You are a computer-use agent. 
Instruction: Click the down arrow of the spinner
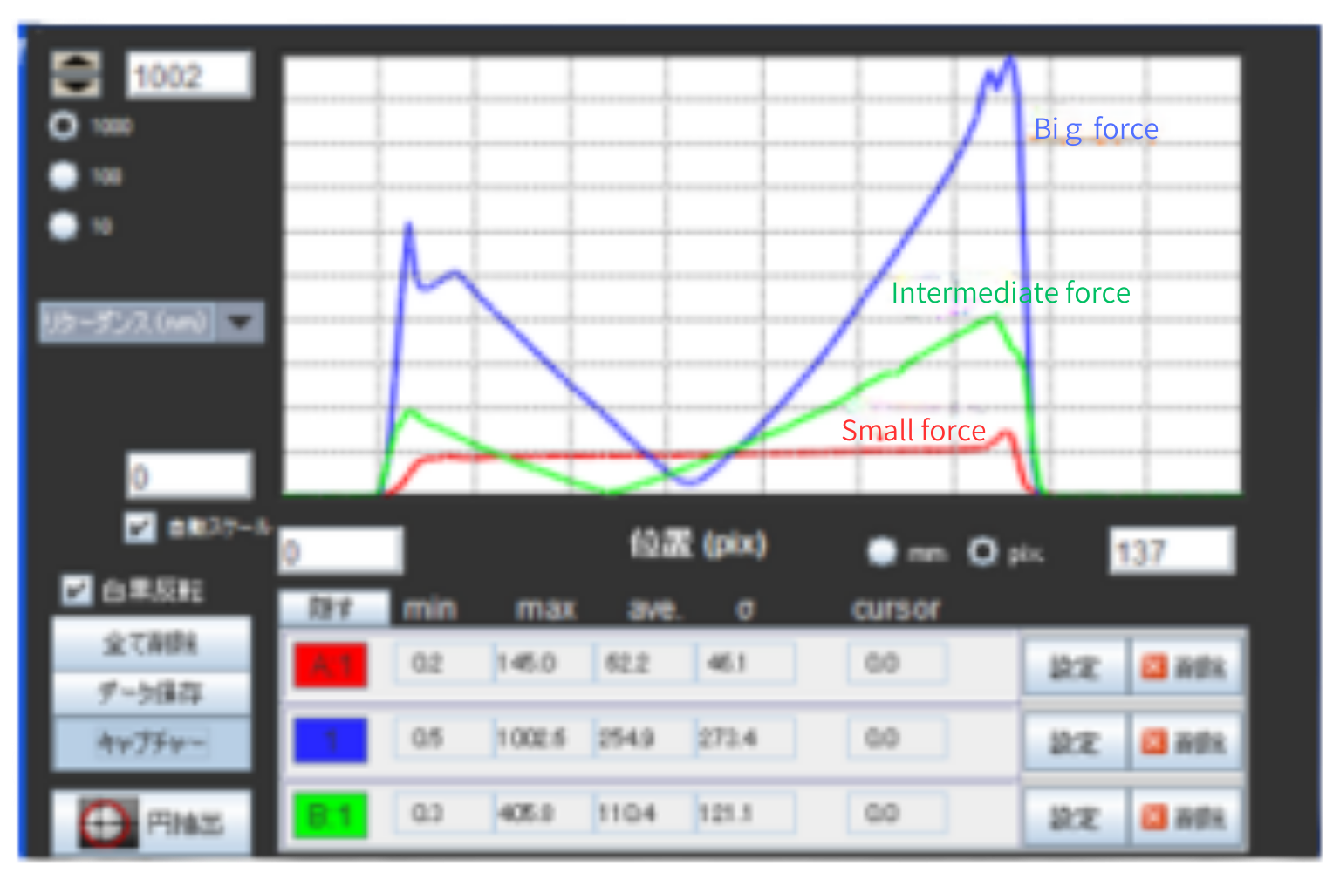[x=76, y=85]
